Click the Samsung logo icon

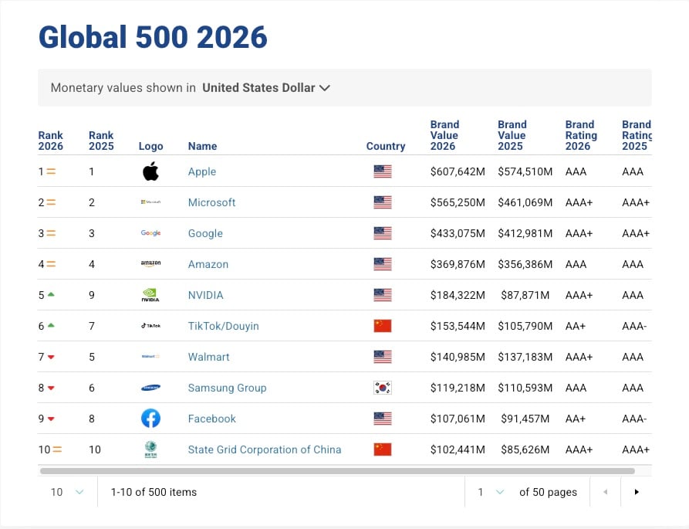[x=150, y=388]
